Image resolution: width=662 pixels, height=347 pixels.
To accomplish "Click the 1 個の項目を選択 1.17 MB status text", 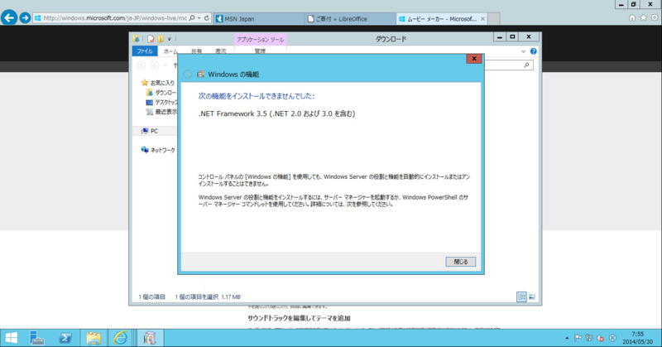I will (x=208, y=297).
